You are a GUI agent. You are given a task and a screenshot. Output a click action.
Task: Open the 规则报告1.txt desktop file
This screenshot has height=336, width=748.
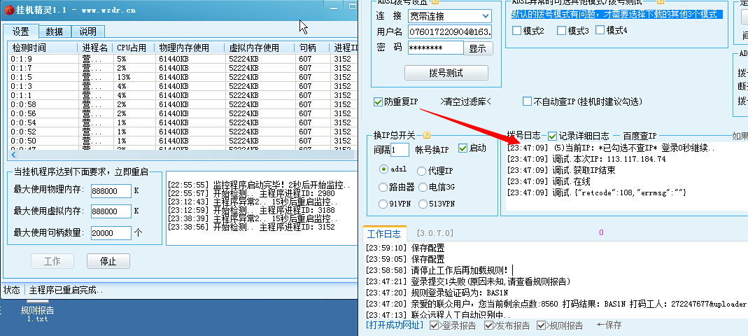pos(37,314)
